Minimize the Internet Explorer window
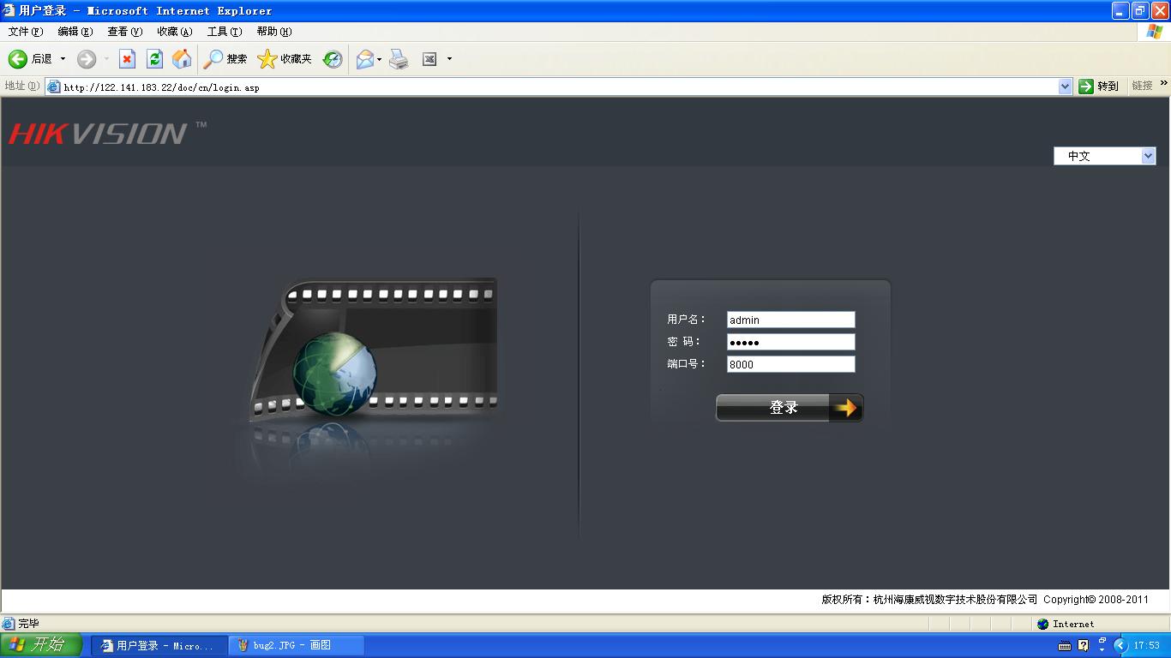Image resolution: width=1171 pixels, height=658 pixels. (x=1120, y=10)
